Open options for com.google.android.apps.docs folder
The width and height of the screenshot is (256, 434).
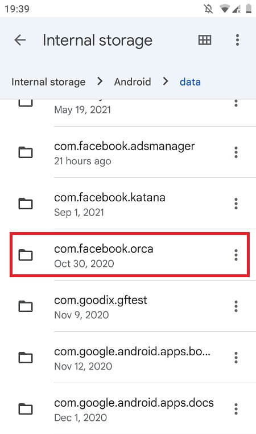pyautogui.click(x=236, y=409)
